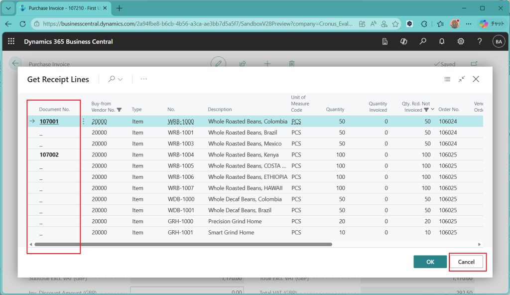The width and height of the screenshot is (510, 295).
Task: Click the Buy-from Vendor No. filter icon
Action: [119, 110]
